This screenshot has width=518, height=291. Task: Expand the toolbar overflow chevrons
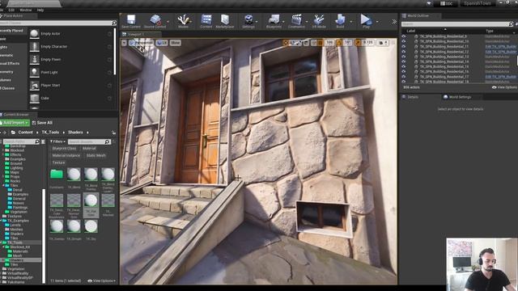(394, 22)
